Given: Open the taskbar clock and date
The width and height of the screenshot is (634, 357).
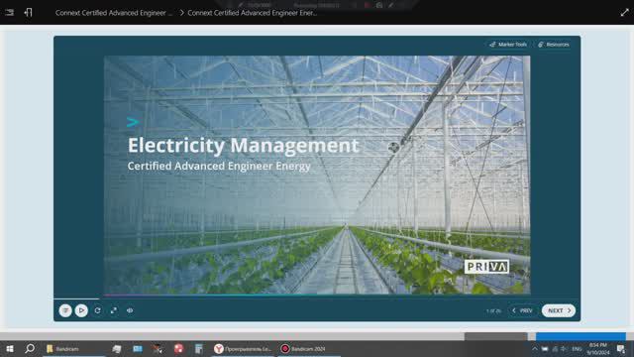Looking at the screenshot, I should coord(598,349).
